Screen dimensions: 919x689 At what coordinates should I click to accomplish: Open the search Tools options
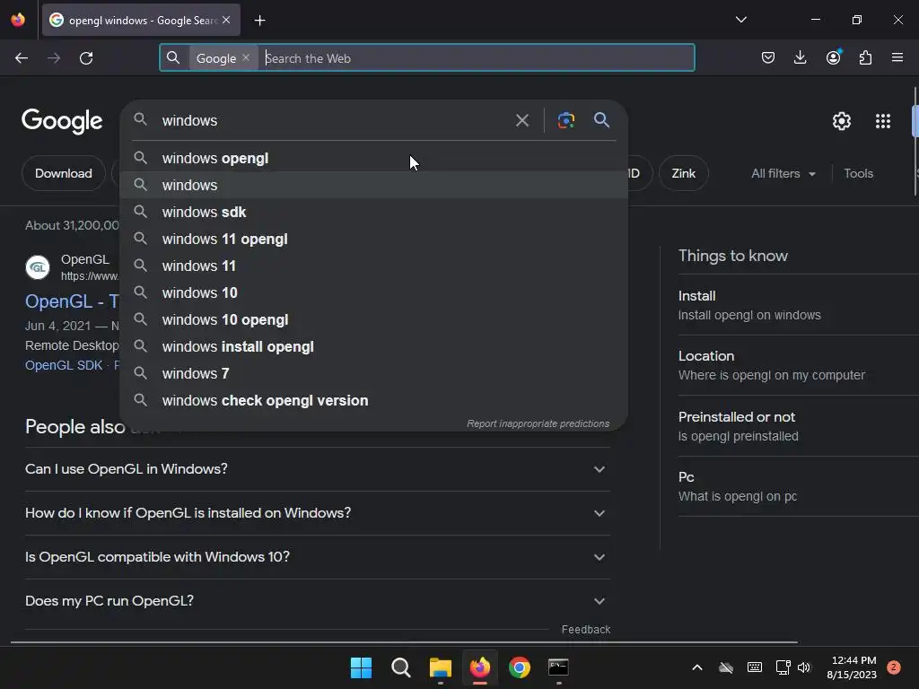coord(858,173)
